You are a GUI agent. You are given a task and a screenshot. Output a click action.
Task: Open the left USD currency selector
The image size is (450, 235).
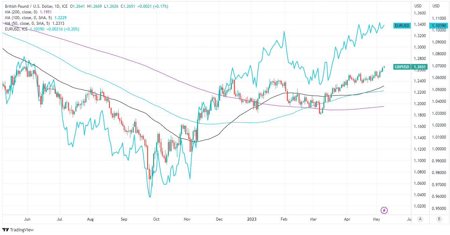[x=418, y=6]
